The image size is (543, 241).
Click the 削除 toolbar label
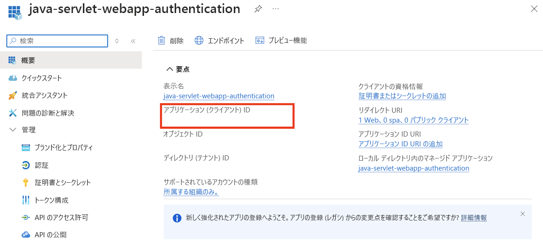pos(176,41)
